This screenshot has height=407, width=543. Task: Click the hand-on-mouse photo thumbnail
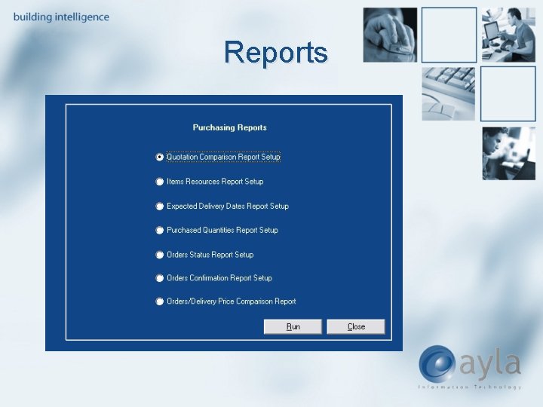tap(390, 35)
